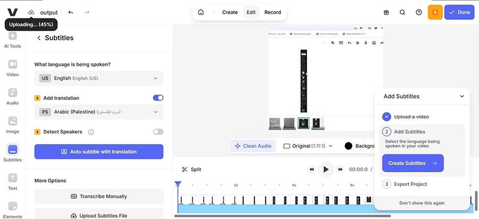Switch to the Create tab
The width and height of the screenshot is (479, 219).
click(230, 12)
